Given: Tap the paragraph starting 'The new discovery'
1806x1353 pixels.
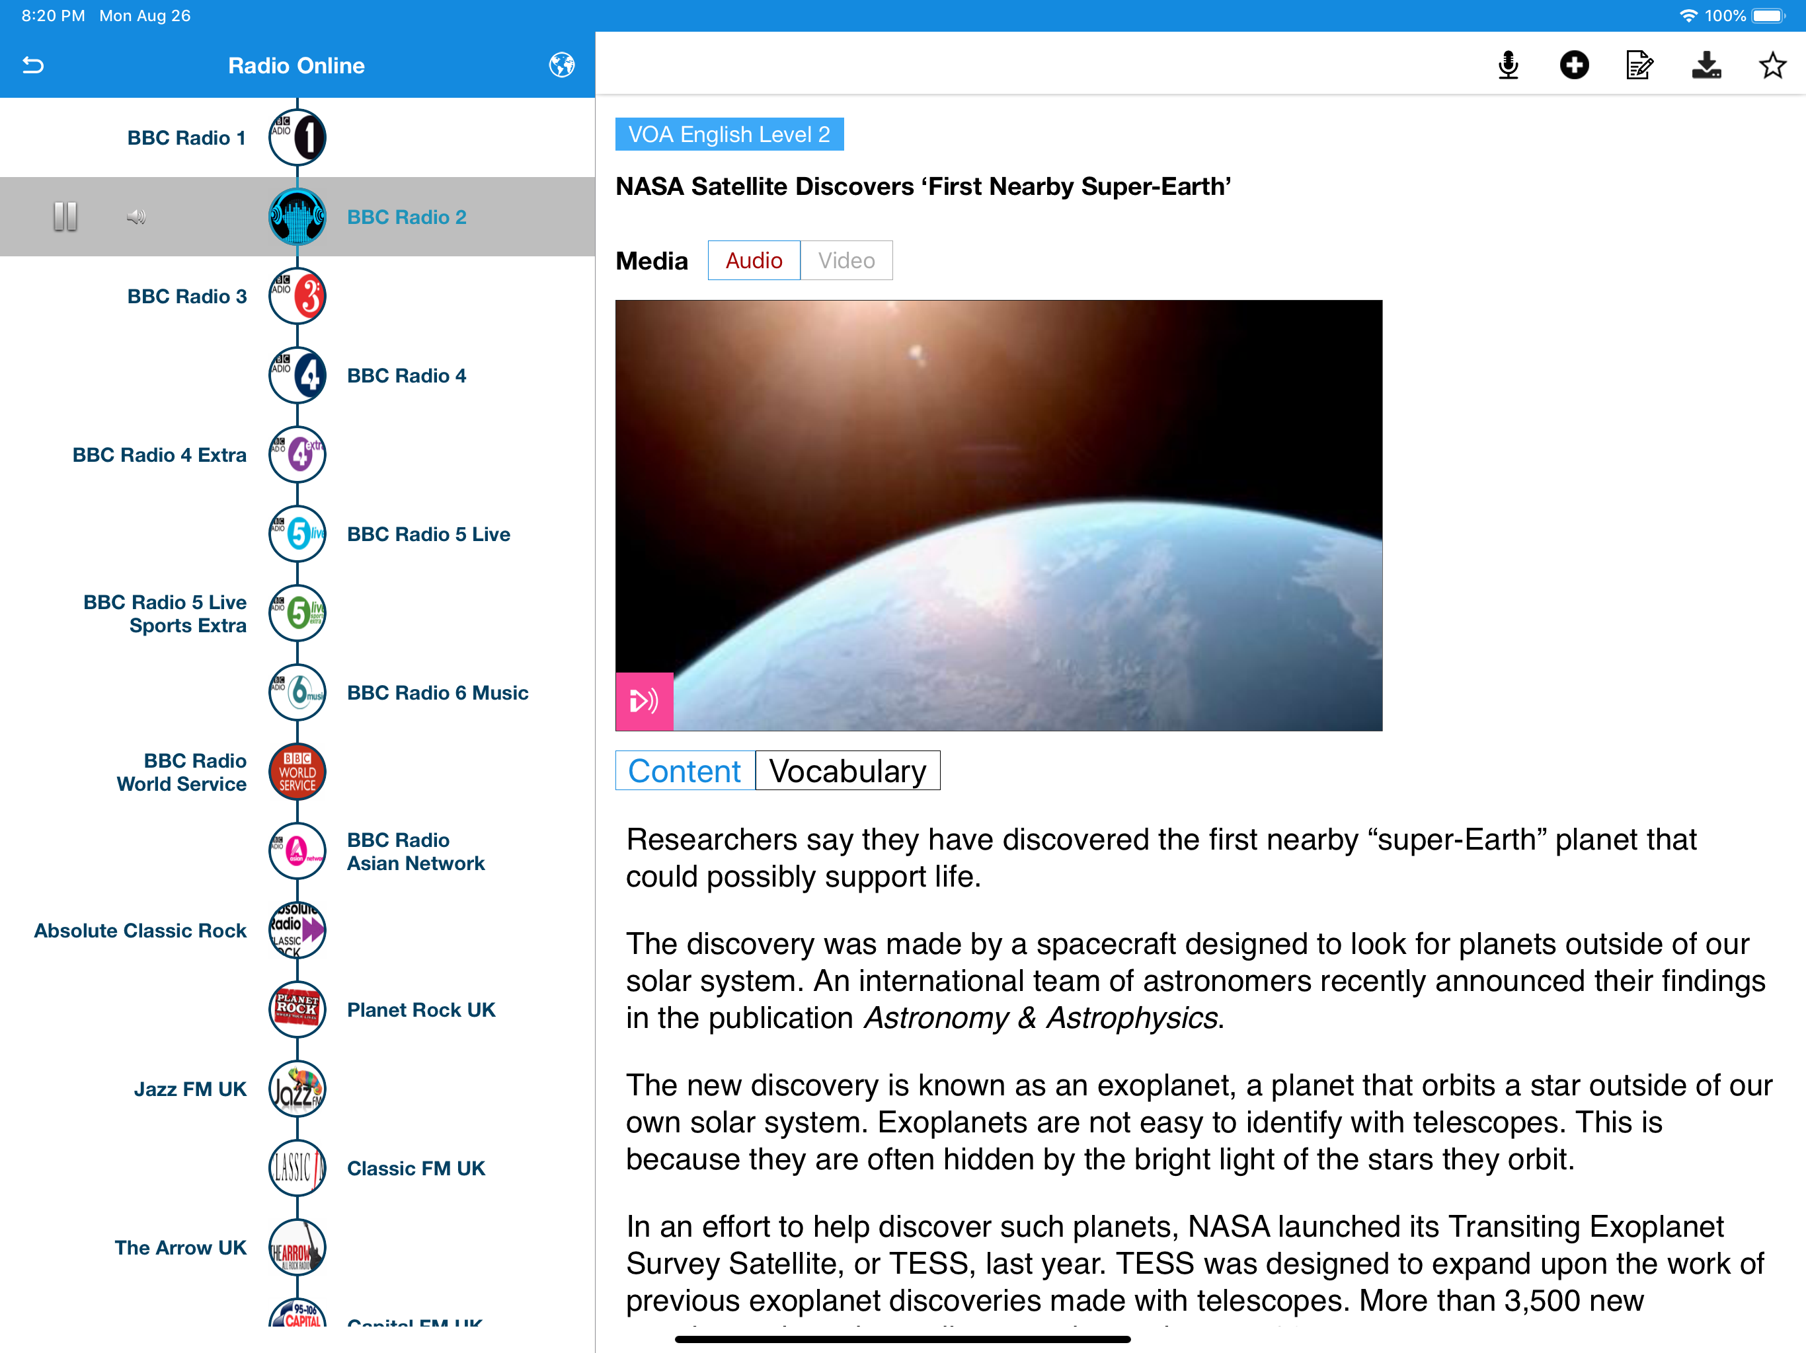Looking at the screenshot, I should pyautogui.click(x=1198, y=1122).
